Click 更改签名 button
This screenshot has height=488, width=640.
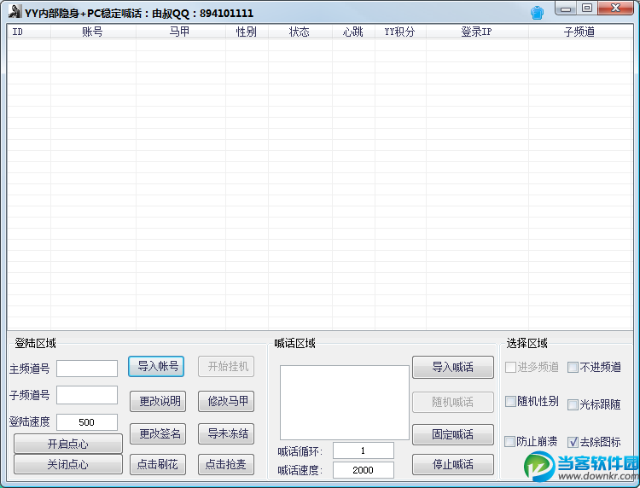tap(158, 433)
